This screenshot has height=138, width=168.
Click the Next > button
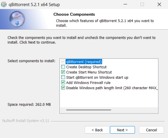coord(122,130)
